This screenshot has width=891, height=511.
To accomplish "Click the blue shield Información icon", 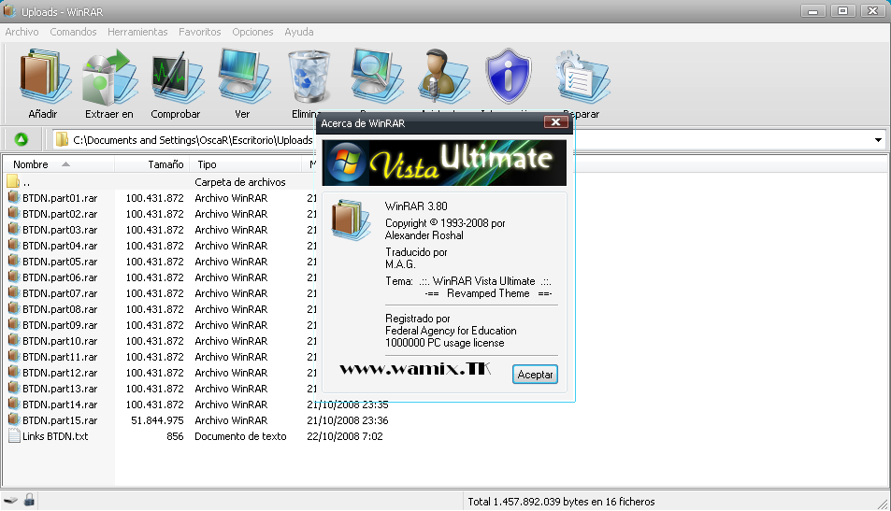I will point(509,76).
